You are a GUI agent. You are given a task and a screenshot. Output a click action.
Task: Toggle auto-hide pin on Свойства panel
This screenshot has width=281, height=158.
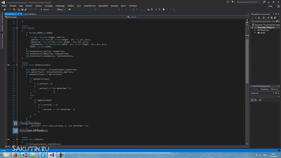tap(276, 93)
